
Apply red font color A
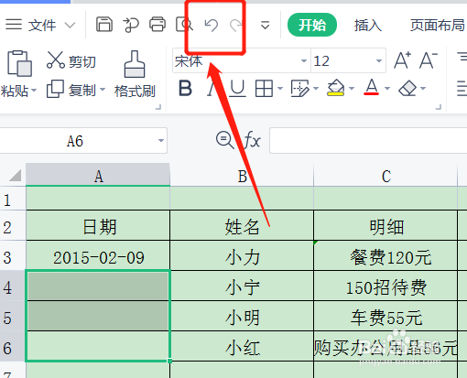(x=371, y=87)
